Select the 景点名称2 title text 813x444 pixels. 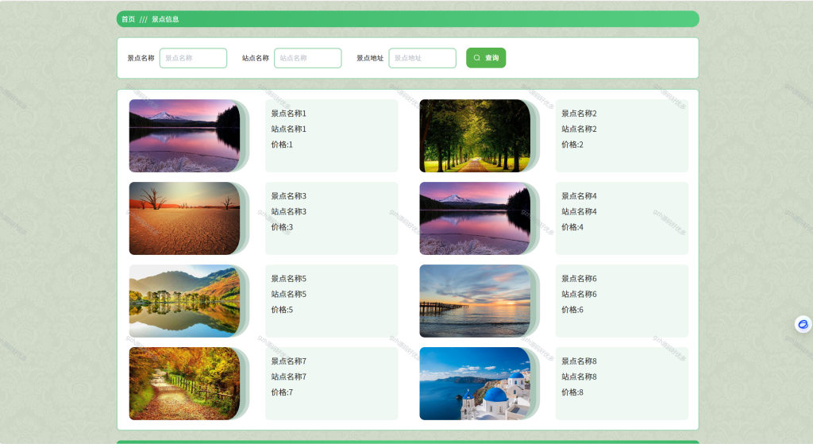(579, 113)
